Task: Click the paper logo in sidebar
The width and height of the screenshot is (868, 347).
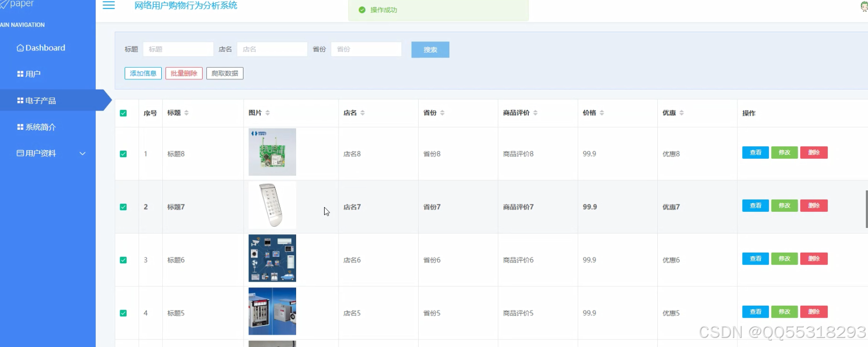Action: pos(17,4)
